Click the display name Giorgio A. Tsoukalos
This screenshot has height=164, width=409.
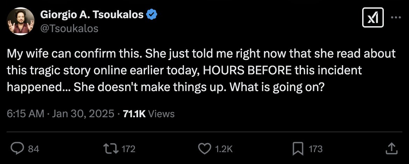point(92,15)
